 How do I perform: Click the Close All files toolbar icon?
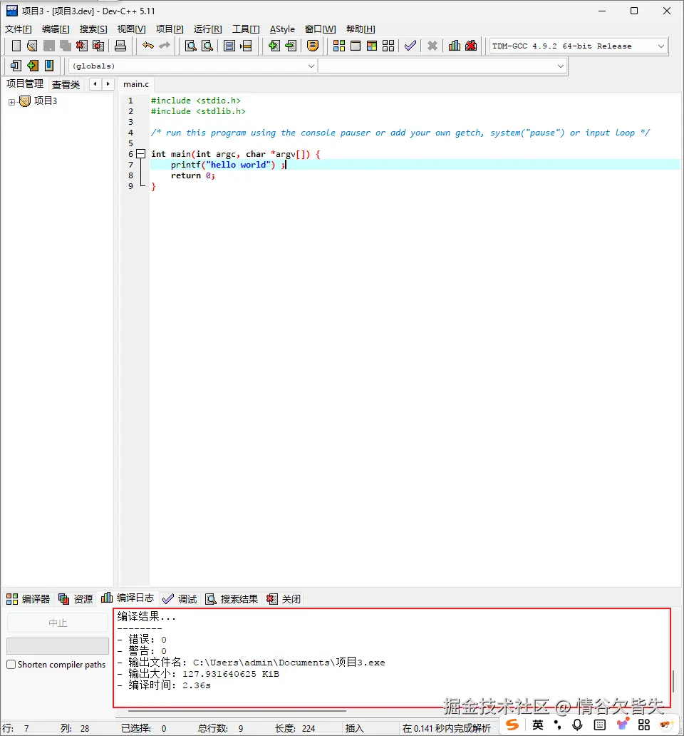click(x=98, y=46)
